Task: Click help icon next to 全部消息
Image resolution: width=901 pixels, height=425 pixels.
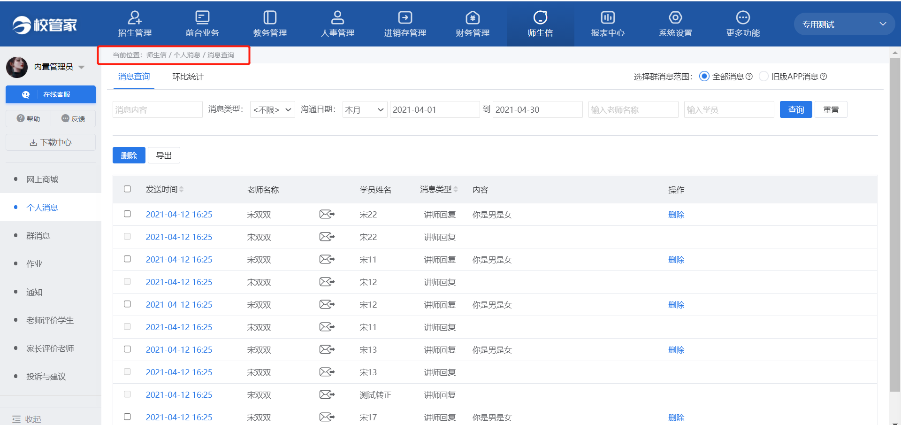Action: point(749,77)
